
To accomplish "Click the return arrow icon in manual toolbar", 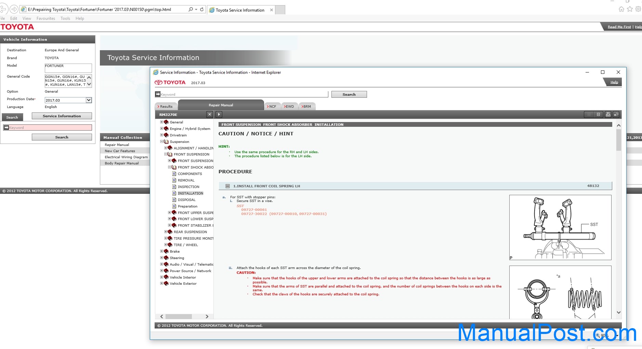I will [616, 115].
